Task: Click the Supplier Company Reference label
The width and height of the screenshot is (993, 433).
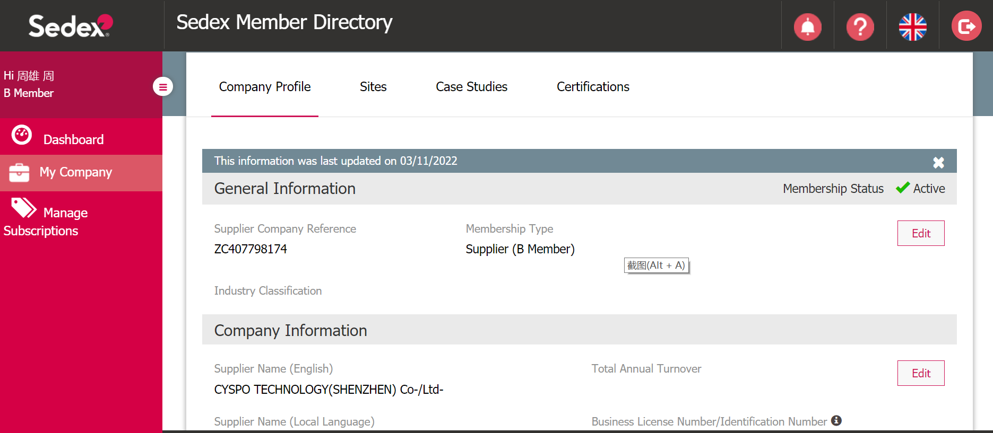Action: coord(285,229)
